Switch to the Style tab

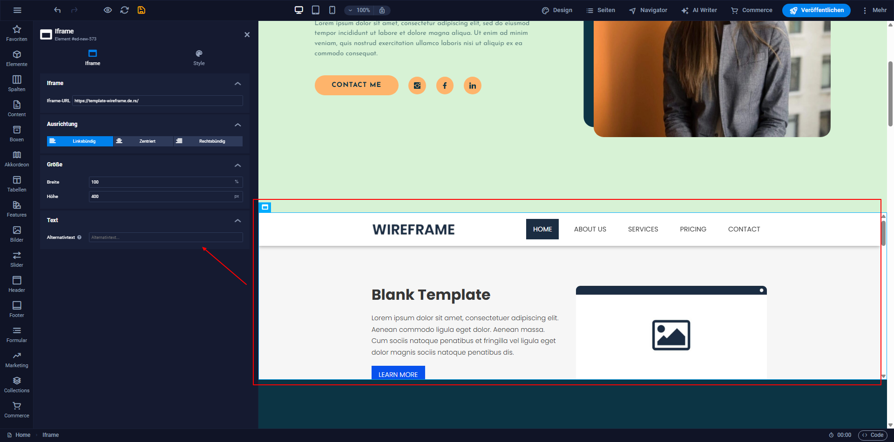(x=199, y=58)
